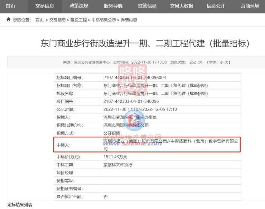Select the 招标人 value 深圳市罗湖区东门街道办事处

130,117
